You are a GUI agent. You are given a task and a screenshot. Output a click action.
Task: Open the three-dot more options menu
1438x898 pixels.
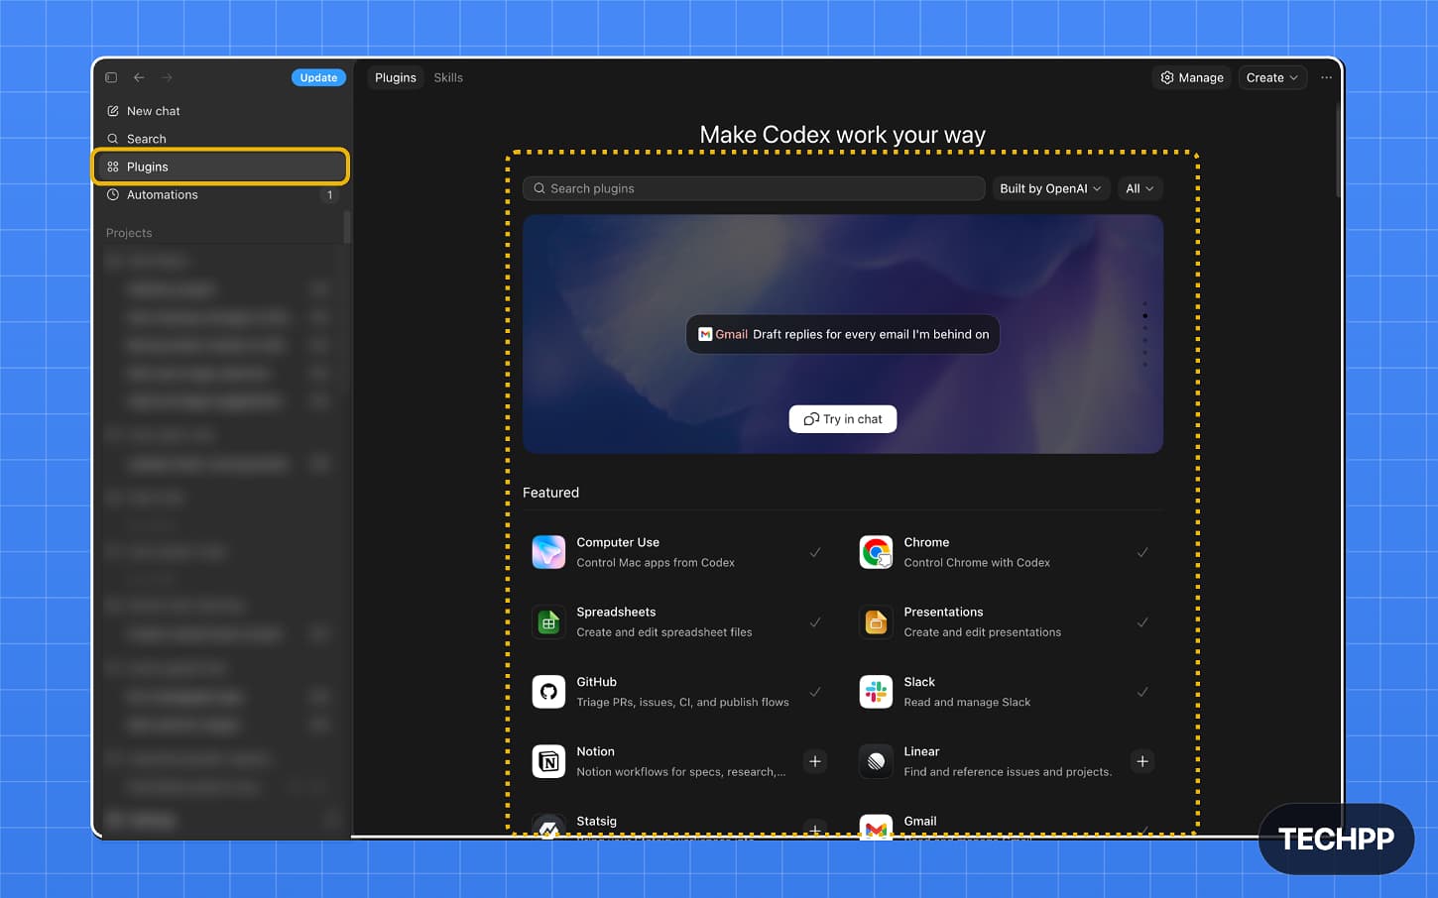pyautogui.click(x=1326, y=77)
